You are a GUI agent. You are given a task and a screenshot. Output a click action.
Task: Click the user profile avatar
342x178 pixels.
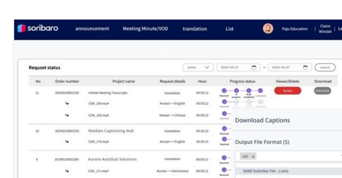pyautogui.click(x=268, y=29)
